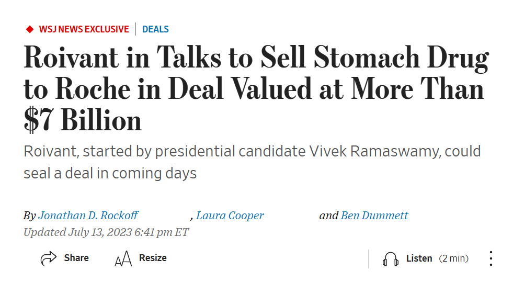Open author Ben Dummett's page
The width and height of the screenshot is (513, 282).
(x=374, y=215)
